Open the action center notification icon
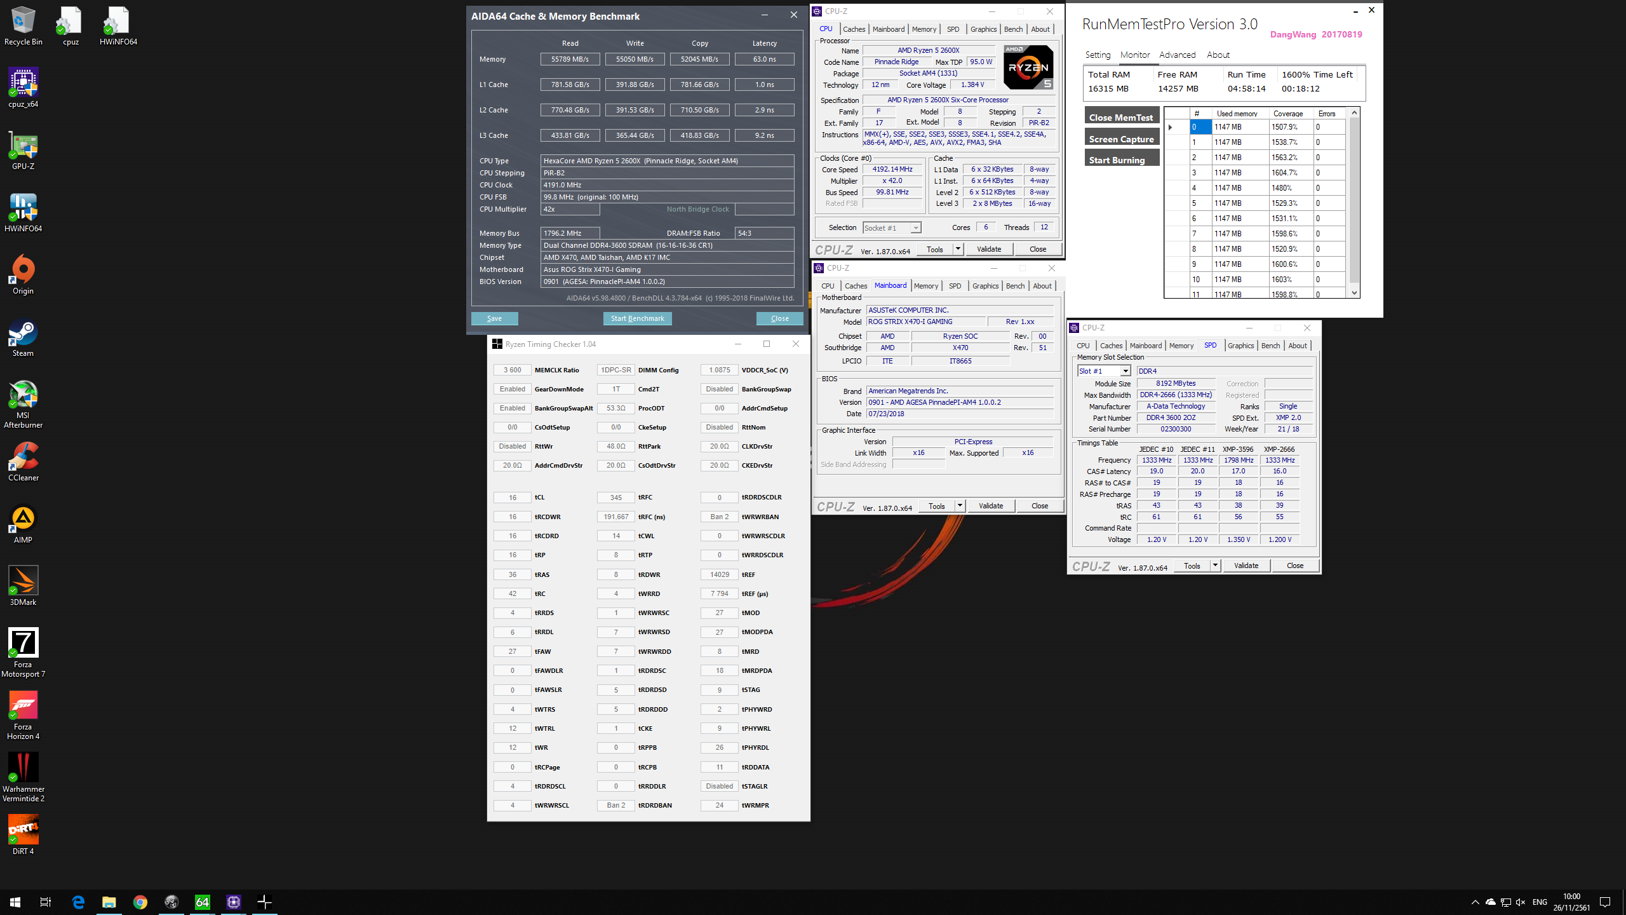The height and width of the screenshot is (915, 1626). (1605, 902)
